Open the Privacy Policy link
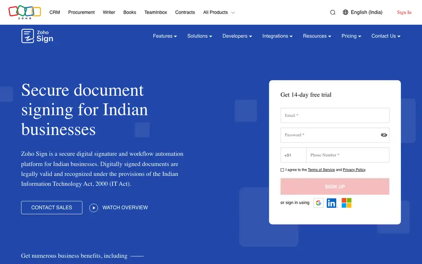Screen dimensions: 422x264 click(x=354, y=170)
